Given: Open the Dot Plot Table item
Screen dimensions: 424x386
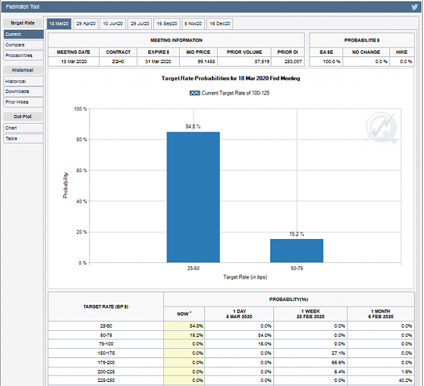Looking at the screenshot, I should [24, 139].
